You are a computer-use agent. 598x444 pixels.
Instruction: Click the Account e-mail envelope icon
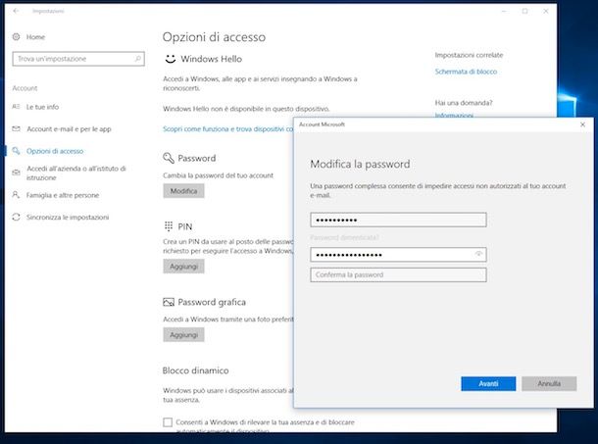pos(16,129)
